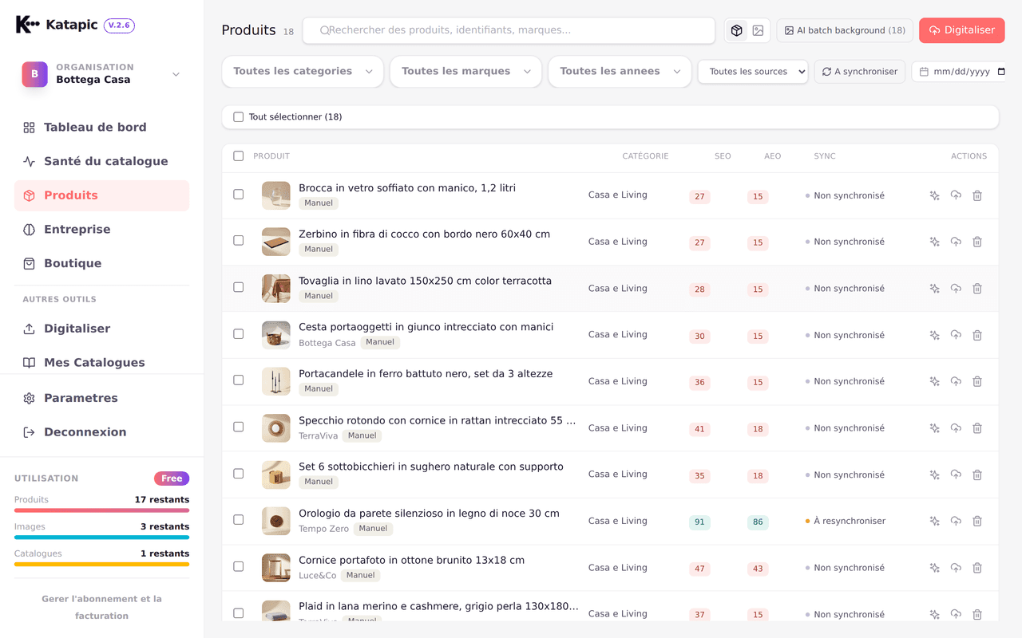The width and height of the screenshot is (1022, 638).
Task: Open Mes Catalogues
Action: [101, 363]
